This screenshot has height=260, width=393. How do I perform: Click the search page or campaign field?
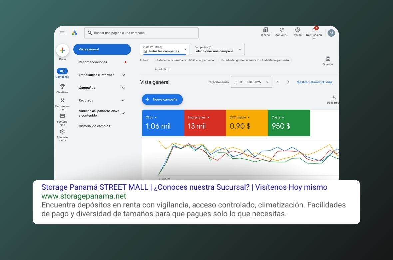[142, 33]
